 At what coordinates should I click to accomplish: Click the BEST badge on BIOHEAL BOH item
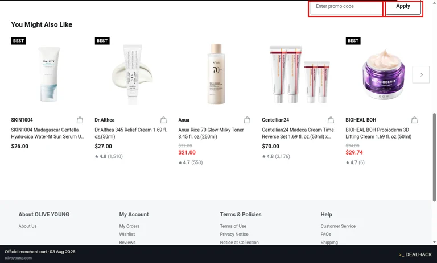tap(353, 41)
